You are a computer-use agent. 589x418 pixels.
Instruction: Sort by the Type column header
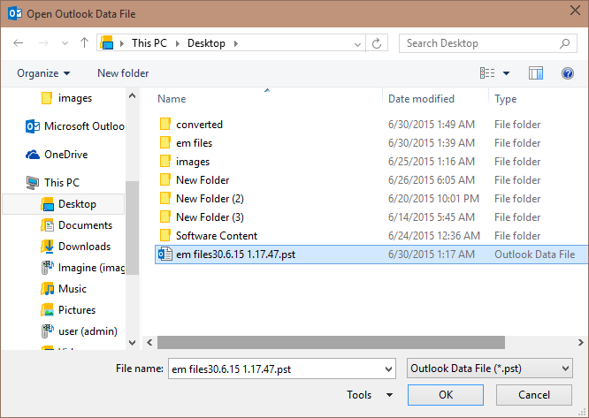(x=505, y=99)
